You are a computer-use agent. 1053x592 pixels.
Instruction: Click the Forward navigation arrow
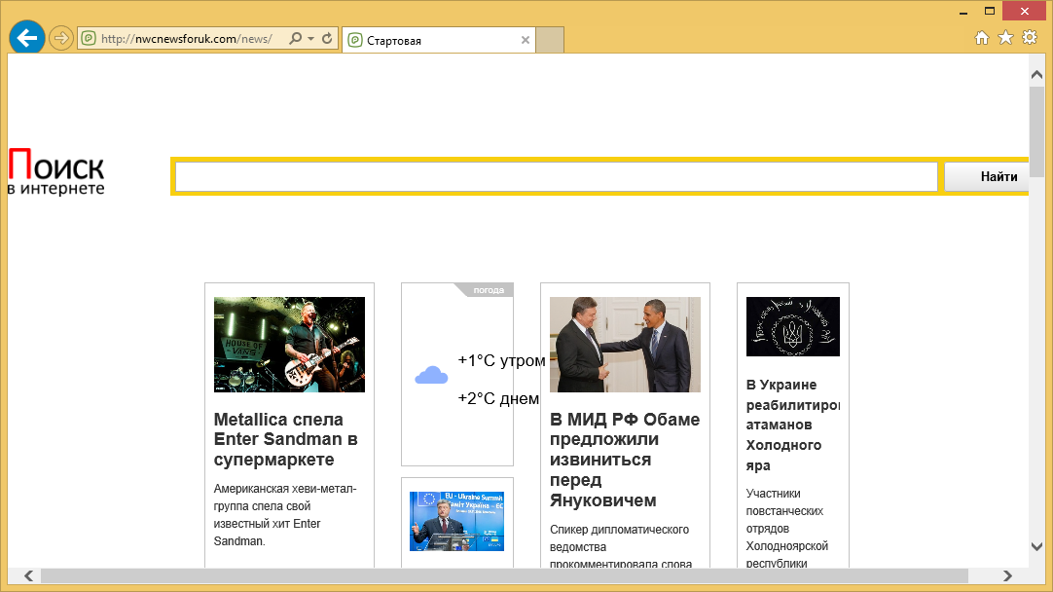click(59, 37)
